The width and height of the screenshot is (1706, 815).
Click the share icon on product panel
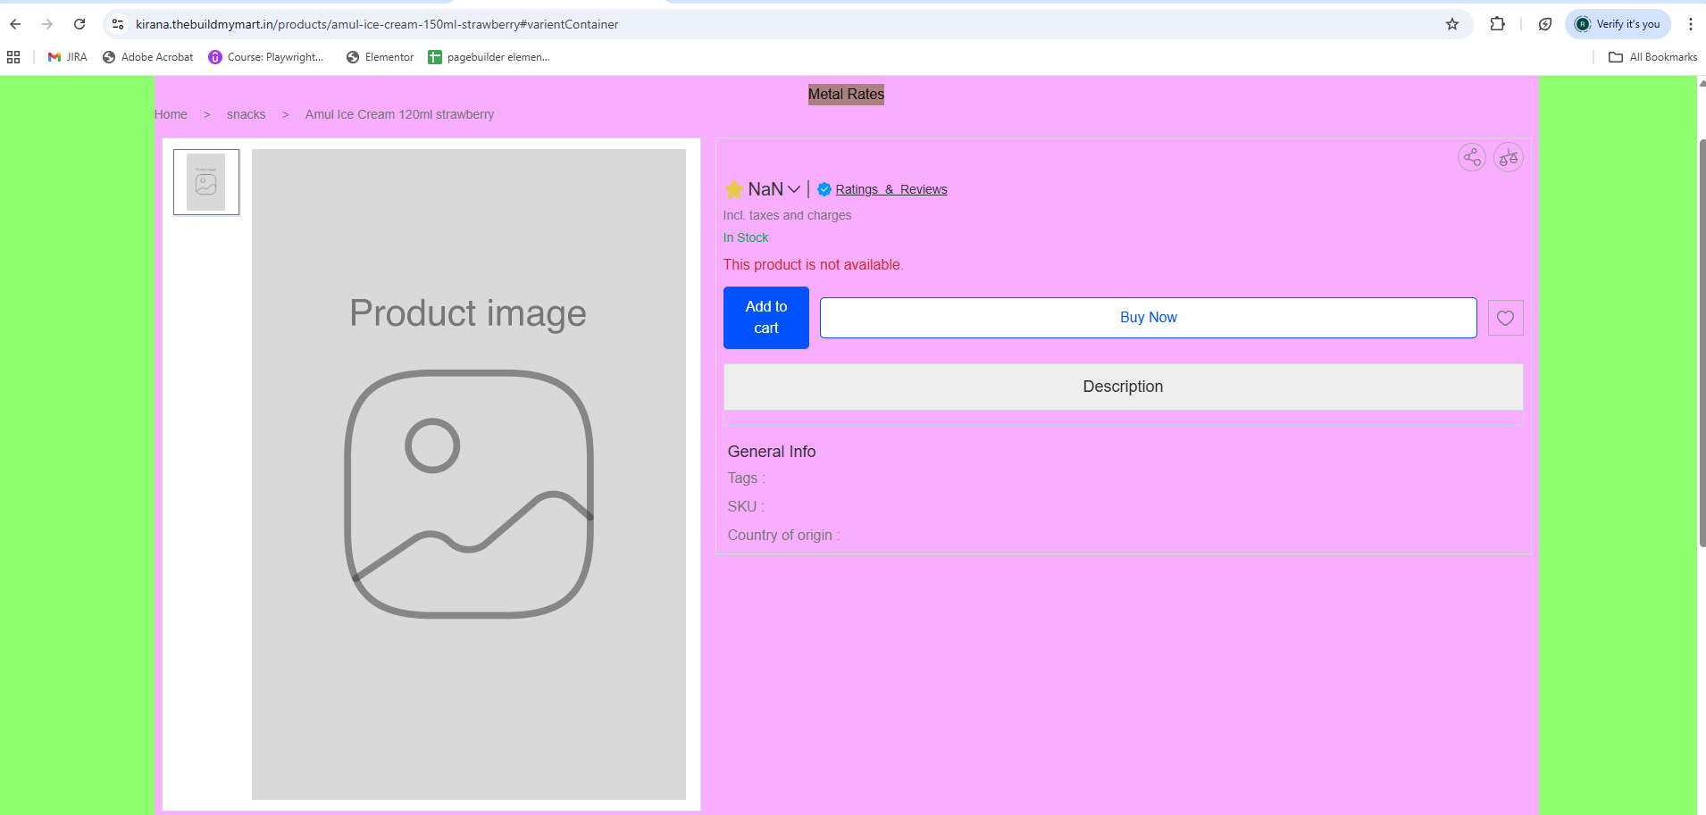pyautogui.click(x=1472, y=158)
